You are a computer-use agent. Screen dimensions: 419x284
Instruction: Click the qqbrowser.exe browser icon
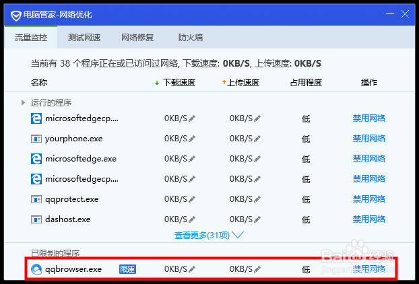[36, 269]
